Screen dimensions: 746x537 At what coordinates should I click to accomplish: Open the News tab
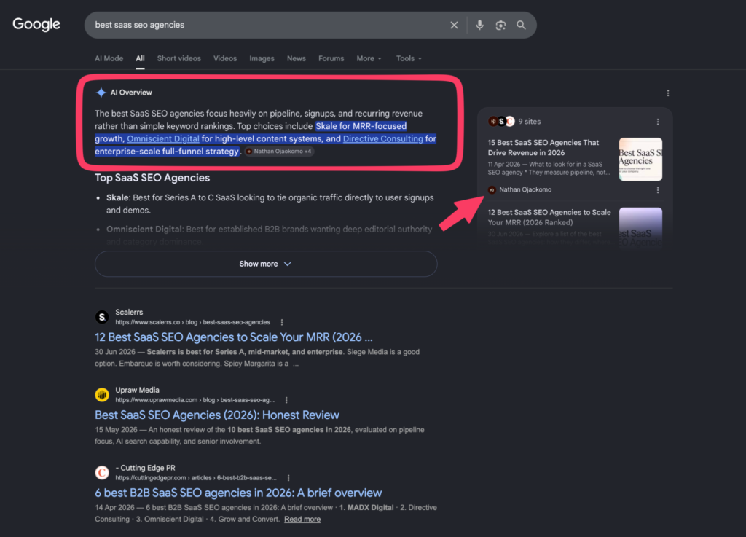(297, 58)
